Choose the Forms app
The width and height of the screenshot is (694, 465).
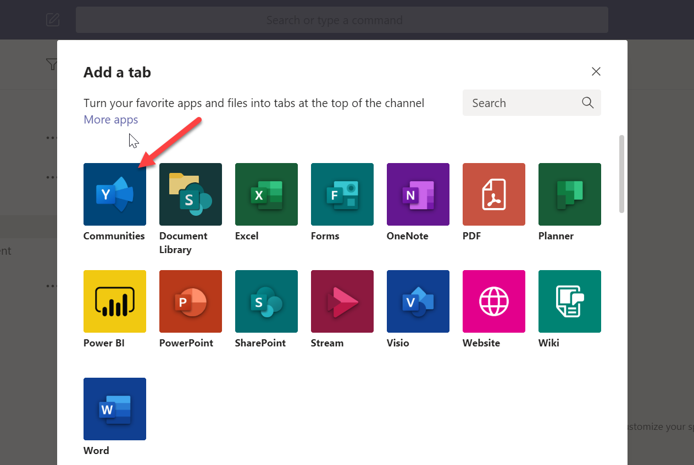[342, 194]
